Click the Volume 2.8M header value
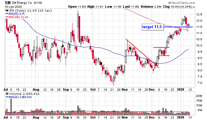The height and width of the screenshot is (120, 207). tap(151, 7)
